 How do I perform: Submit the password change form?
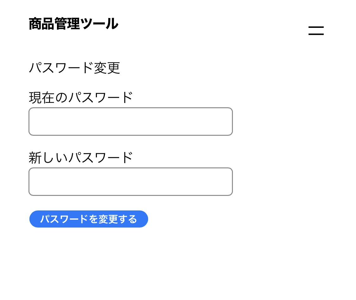89,219
